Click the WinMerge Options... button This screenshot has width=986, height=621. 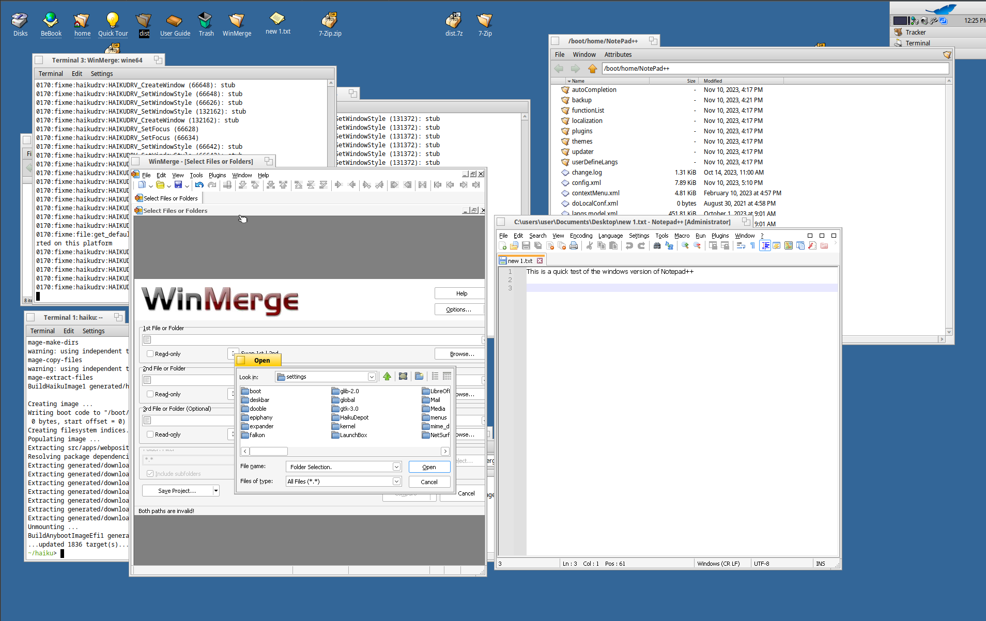pos(459,309)
